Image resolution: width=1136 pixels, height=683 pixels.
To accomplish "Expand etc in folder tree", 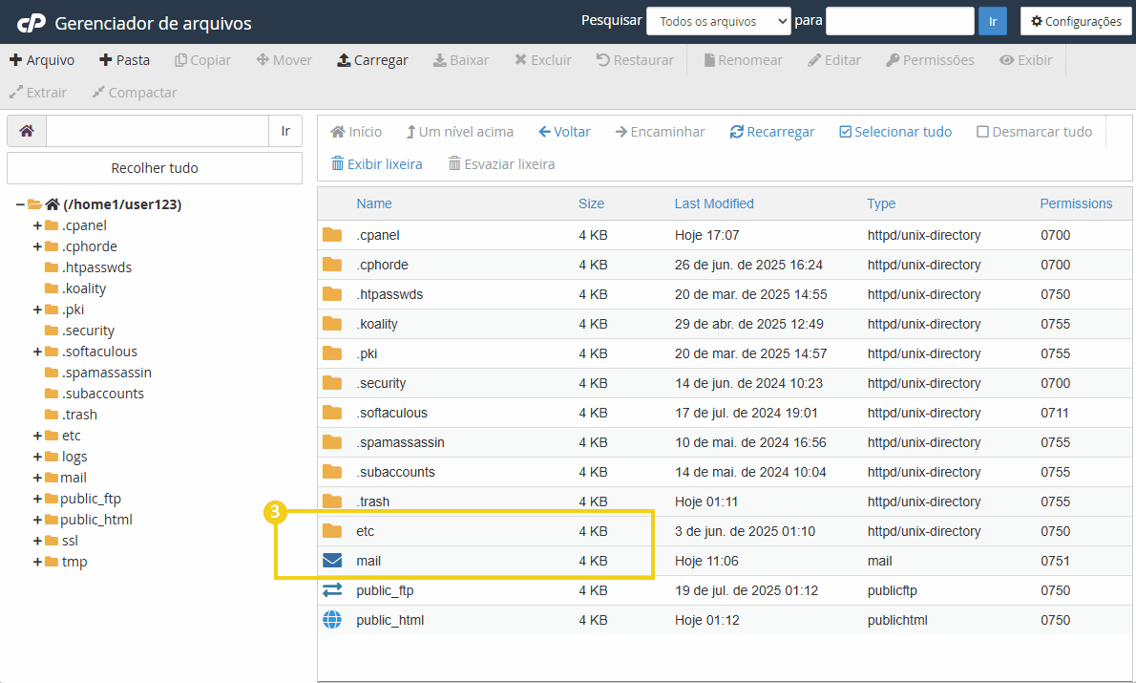I will coord(37,436).
